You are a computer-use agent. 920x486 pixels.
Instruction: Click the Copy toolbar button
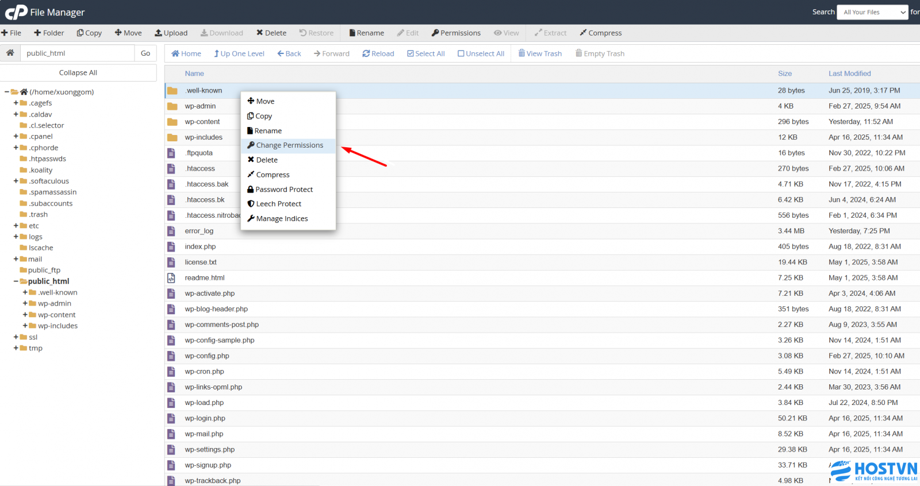[89, 33]
